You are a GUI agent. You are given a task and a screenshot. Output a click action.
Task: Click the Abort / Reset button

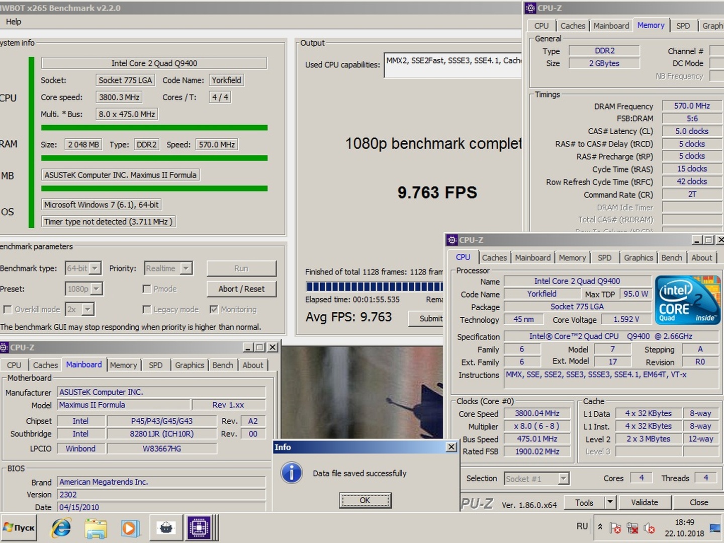[241, 289]
